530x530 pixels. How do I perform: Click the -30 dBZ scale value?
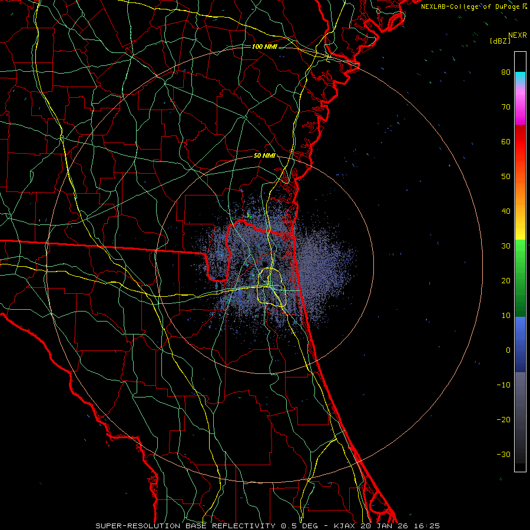[503, 454]
